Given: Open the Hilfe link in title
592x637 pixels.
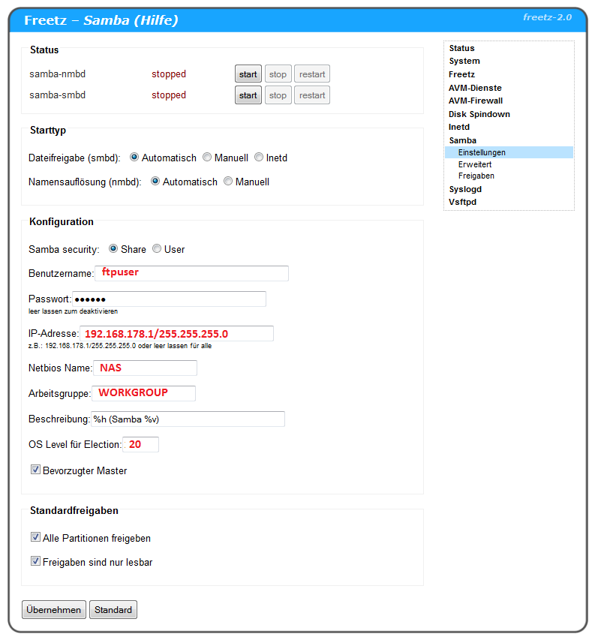Looking at the screenshot, I should tap(155, 20).
